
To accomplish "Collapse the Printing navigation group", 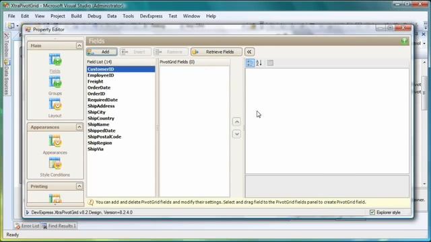I will click(x=79, y=186).
